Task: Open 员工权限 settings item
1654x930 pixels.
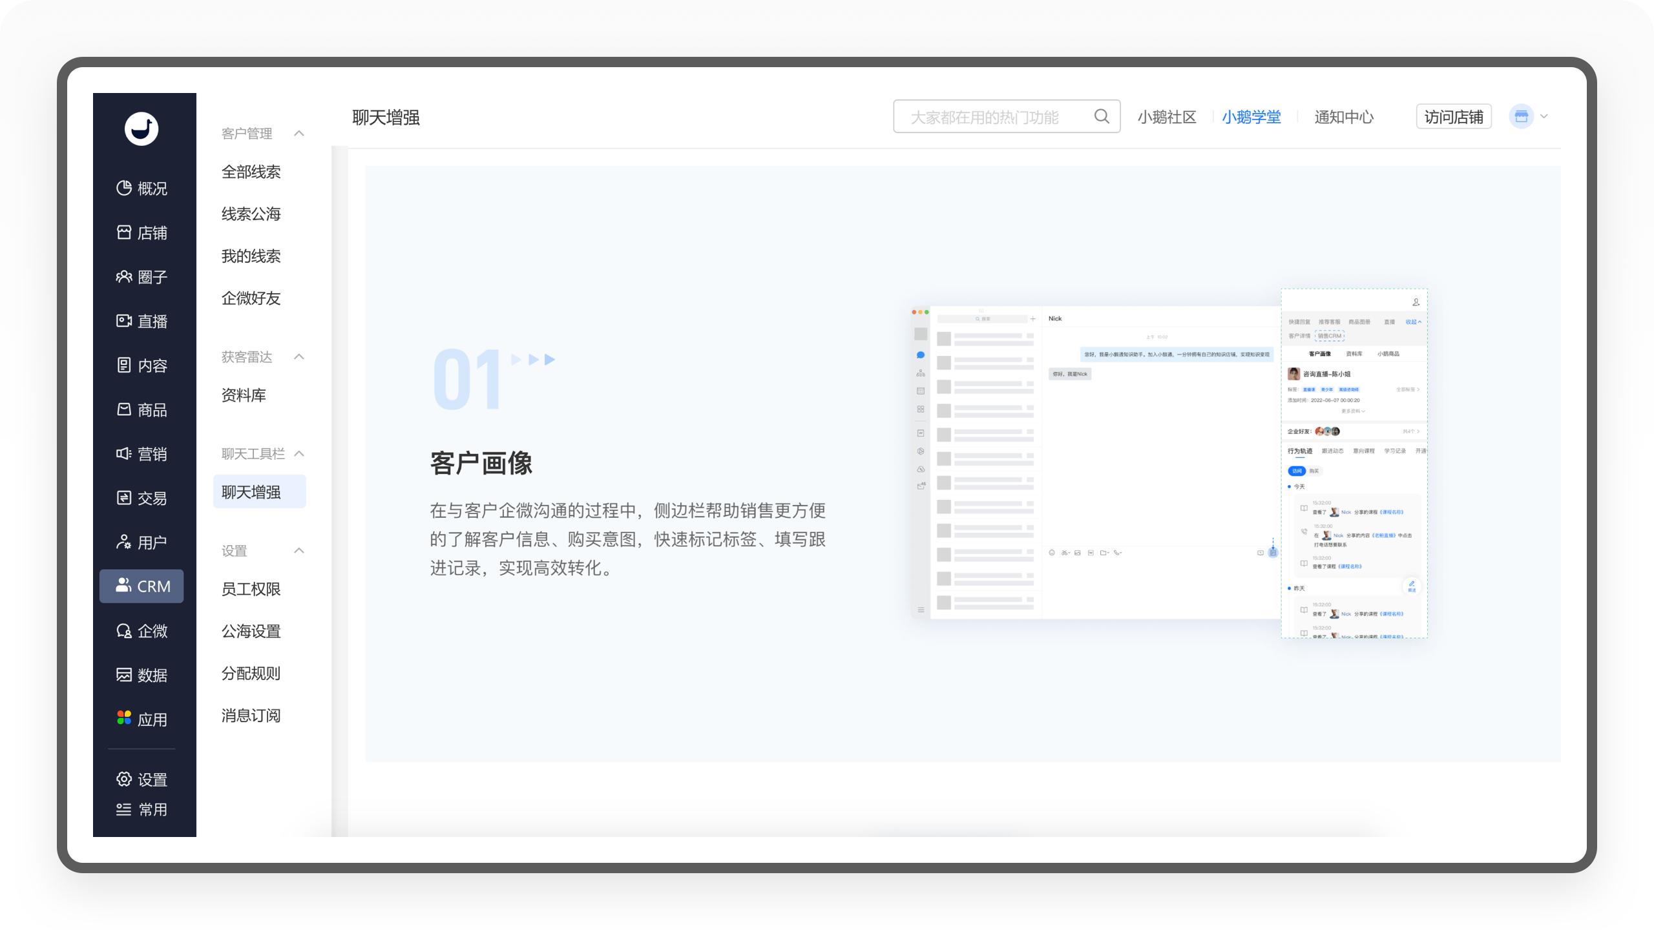Action: 251,589
